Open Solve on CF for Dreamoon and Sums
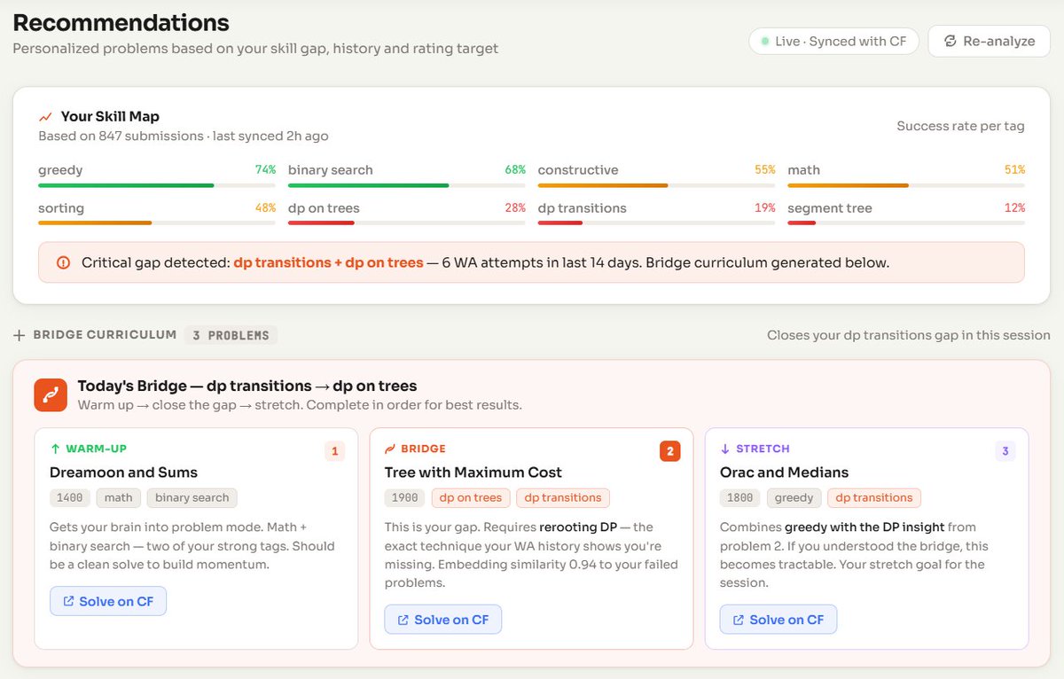The width and height of the screenshot is (1064, 679). pyautogui.click(x=107, y=601)
